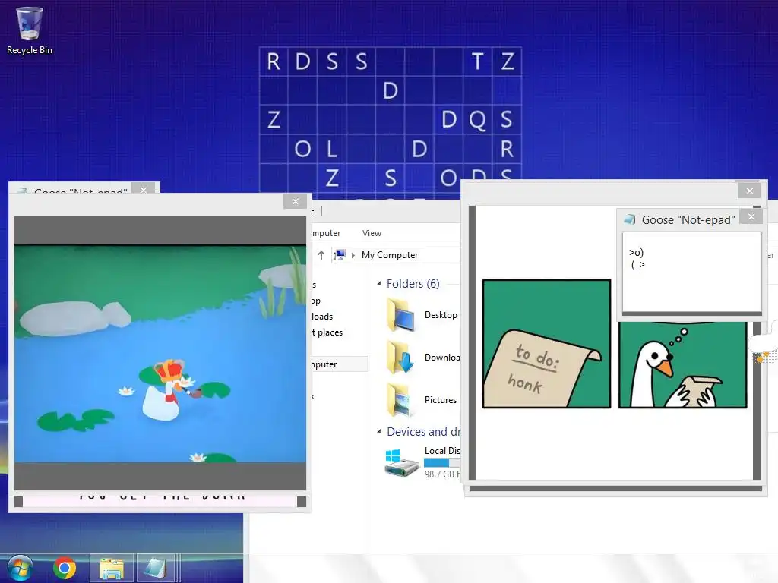Click '98.7 GB free' text
The width and height of the screenshot is (778, 583).
pyautogui.click(x=442, y=474)
